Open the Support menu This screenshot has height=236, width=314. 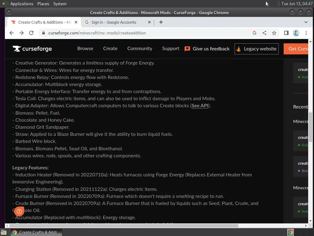170,49
